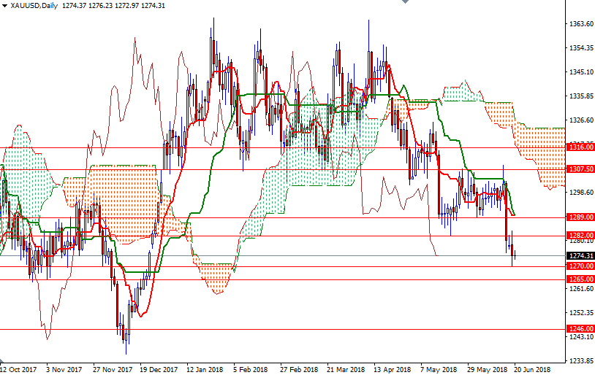595x375 pixels.
Task: Click the current price tag 1274.31
Action: coord(579,256)
